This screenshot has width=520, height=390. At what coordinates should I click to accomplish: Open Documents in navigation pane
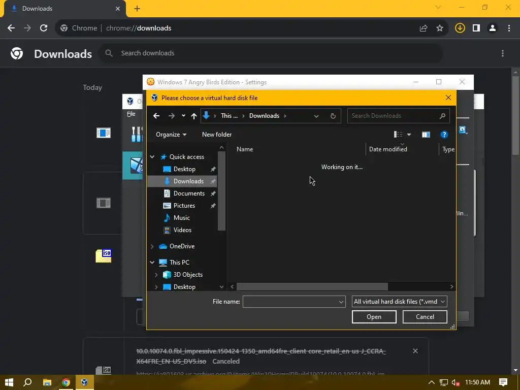coord(189,193)
